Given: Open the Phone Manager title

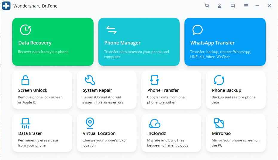Looking at the screenshot, I should click(x=122, y=43).
